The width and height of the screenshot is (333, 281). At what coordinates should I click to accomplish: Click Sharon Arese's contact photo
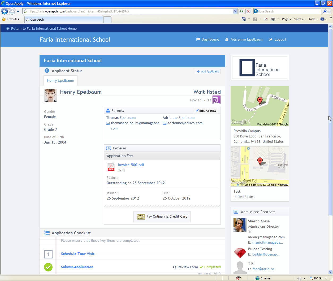pos(240,225)
